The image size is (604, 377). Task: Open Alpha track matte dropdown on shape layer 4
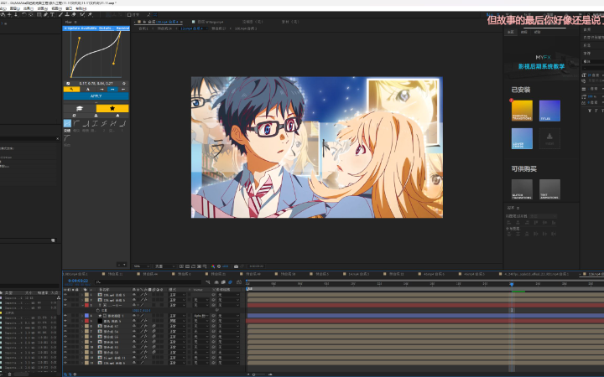pos(201,316)
